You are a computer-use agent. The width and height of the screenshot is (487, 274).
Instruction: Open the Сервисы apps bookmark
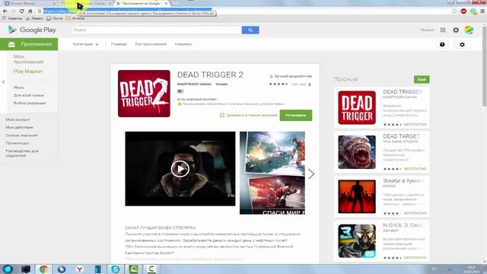[12, 18]
